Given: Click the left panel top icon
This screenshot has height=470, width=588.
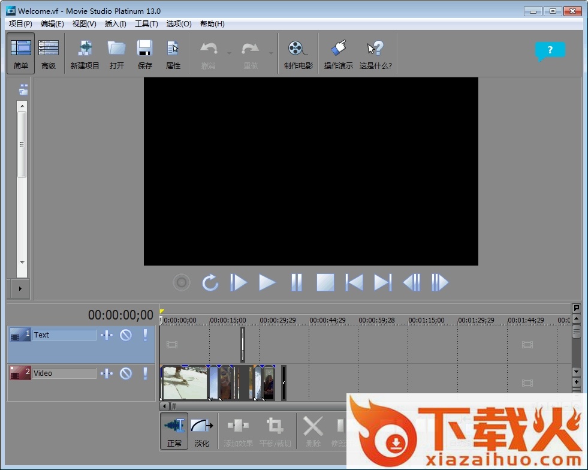Looking at the screenshot, I should click(23, 90).
